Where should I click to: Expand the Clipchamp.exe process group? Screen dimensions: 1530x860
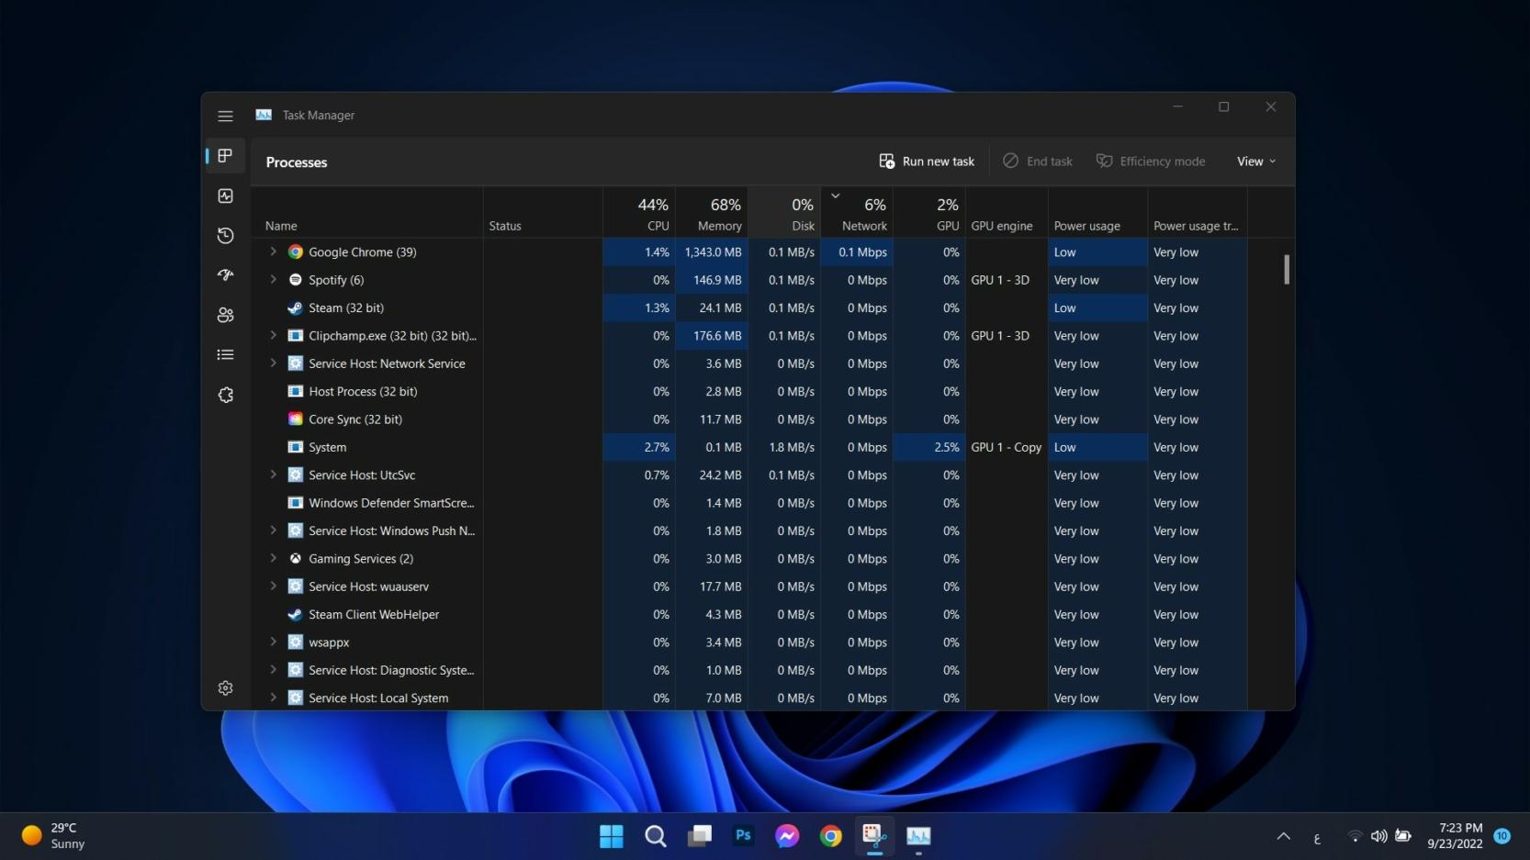(273, 336)
